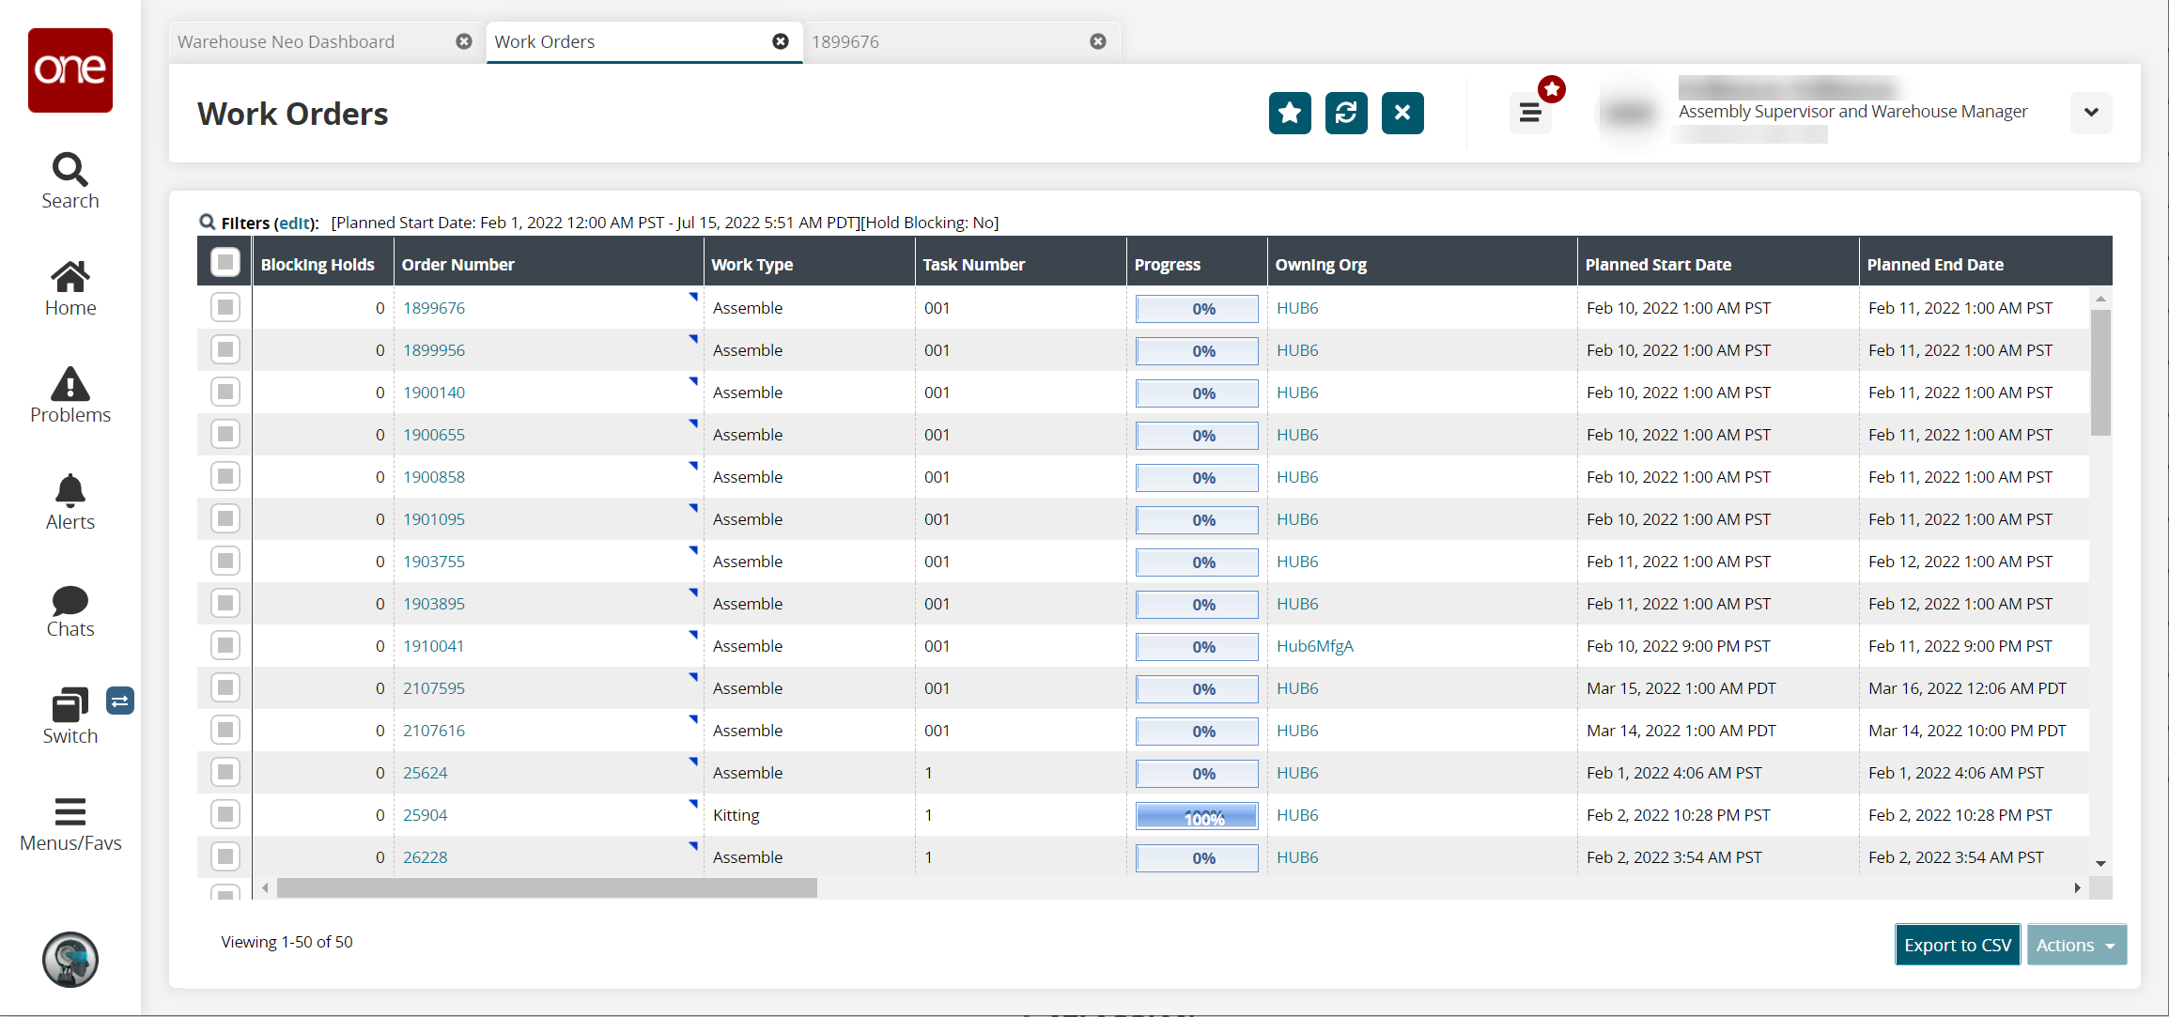
Task: Click the horizontal scrollbar thumb
Action: [x=547, y=887]
